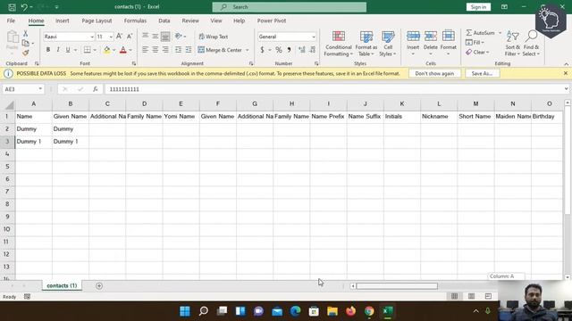The width and height of the screenshot is (572, 321).
Task: Apply the red font color A
Action: [x=123, y=50]
